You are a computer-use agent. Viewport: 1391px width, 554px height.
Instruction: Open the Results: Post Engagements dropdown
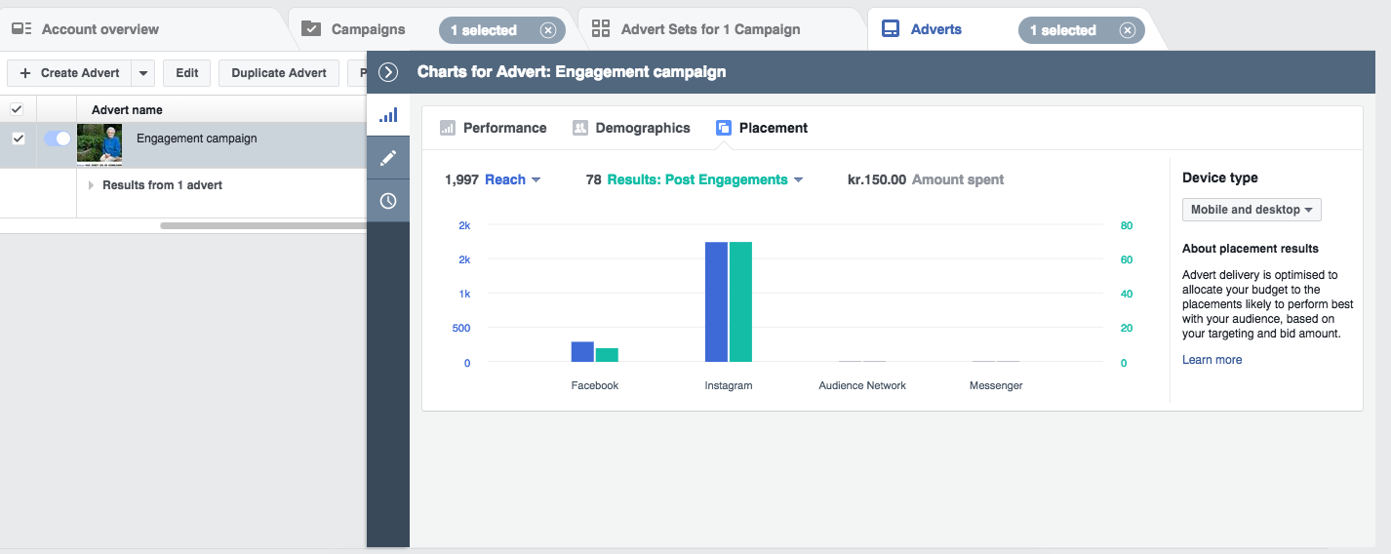click(x=705, y=179)
